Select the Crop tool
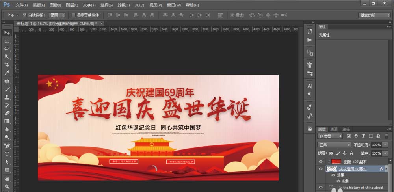The height and width of the screenshot is (192, 394). click(x=7, y=65)
